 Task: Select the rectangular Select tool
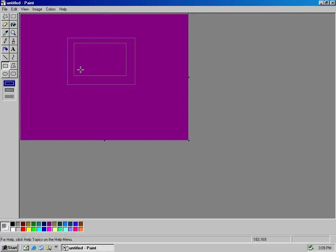13,16
